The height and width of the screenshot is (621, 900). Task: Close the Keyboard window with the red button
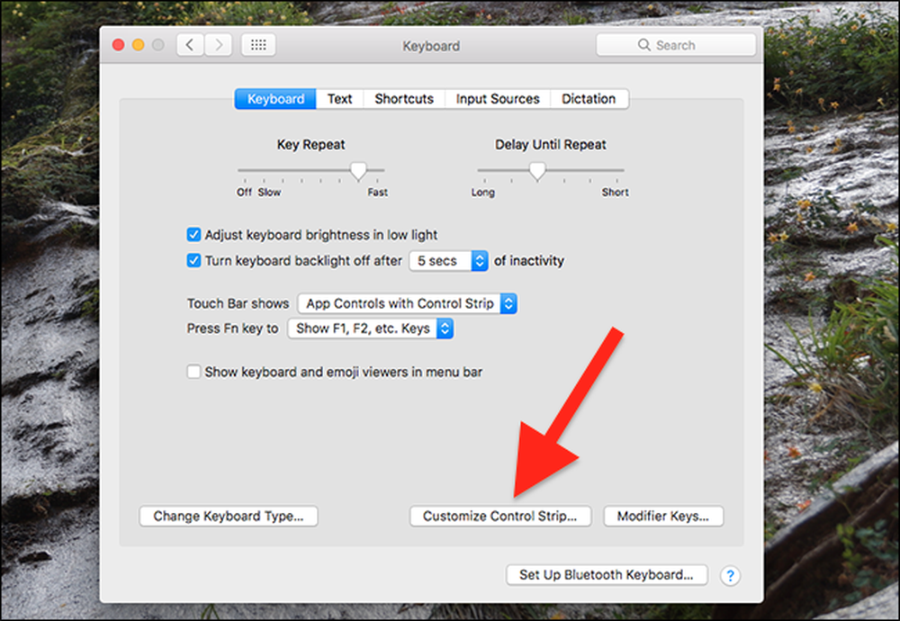[x=119, y=45]
